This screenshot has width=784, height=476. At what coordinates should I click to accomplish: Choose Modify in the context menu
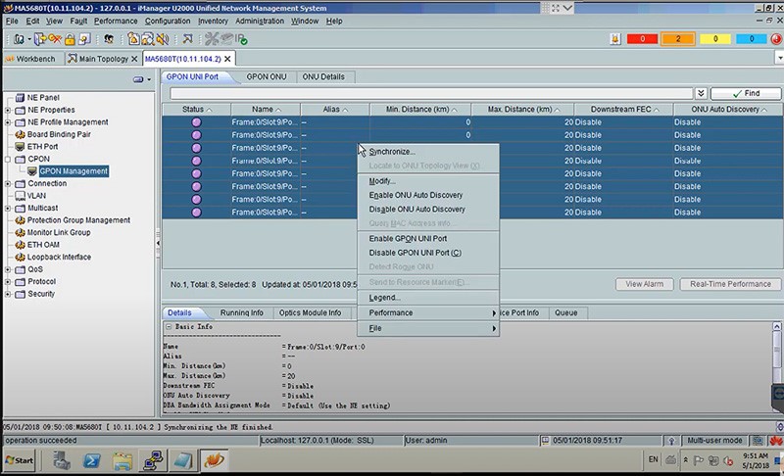pyautogui.click(x=428, y=181)
